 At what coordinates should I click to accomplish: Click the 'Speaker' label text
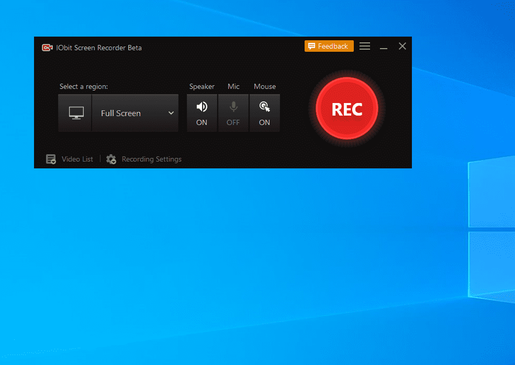tap(201, 86)
